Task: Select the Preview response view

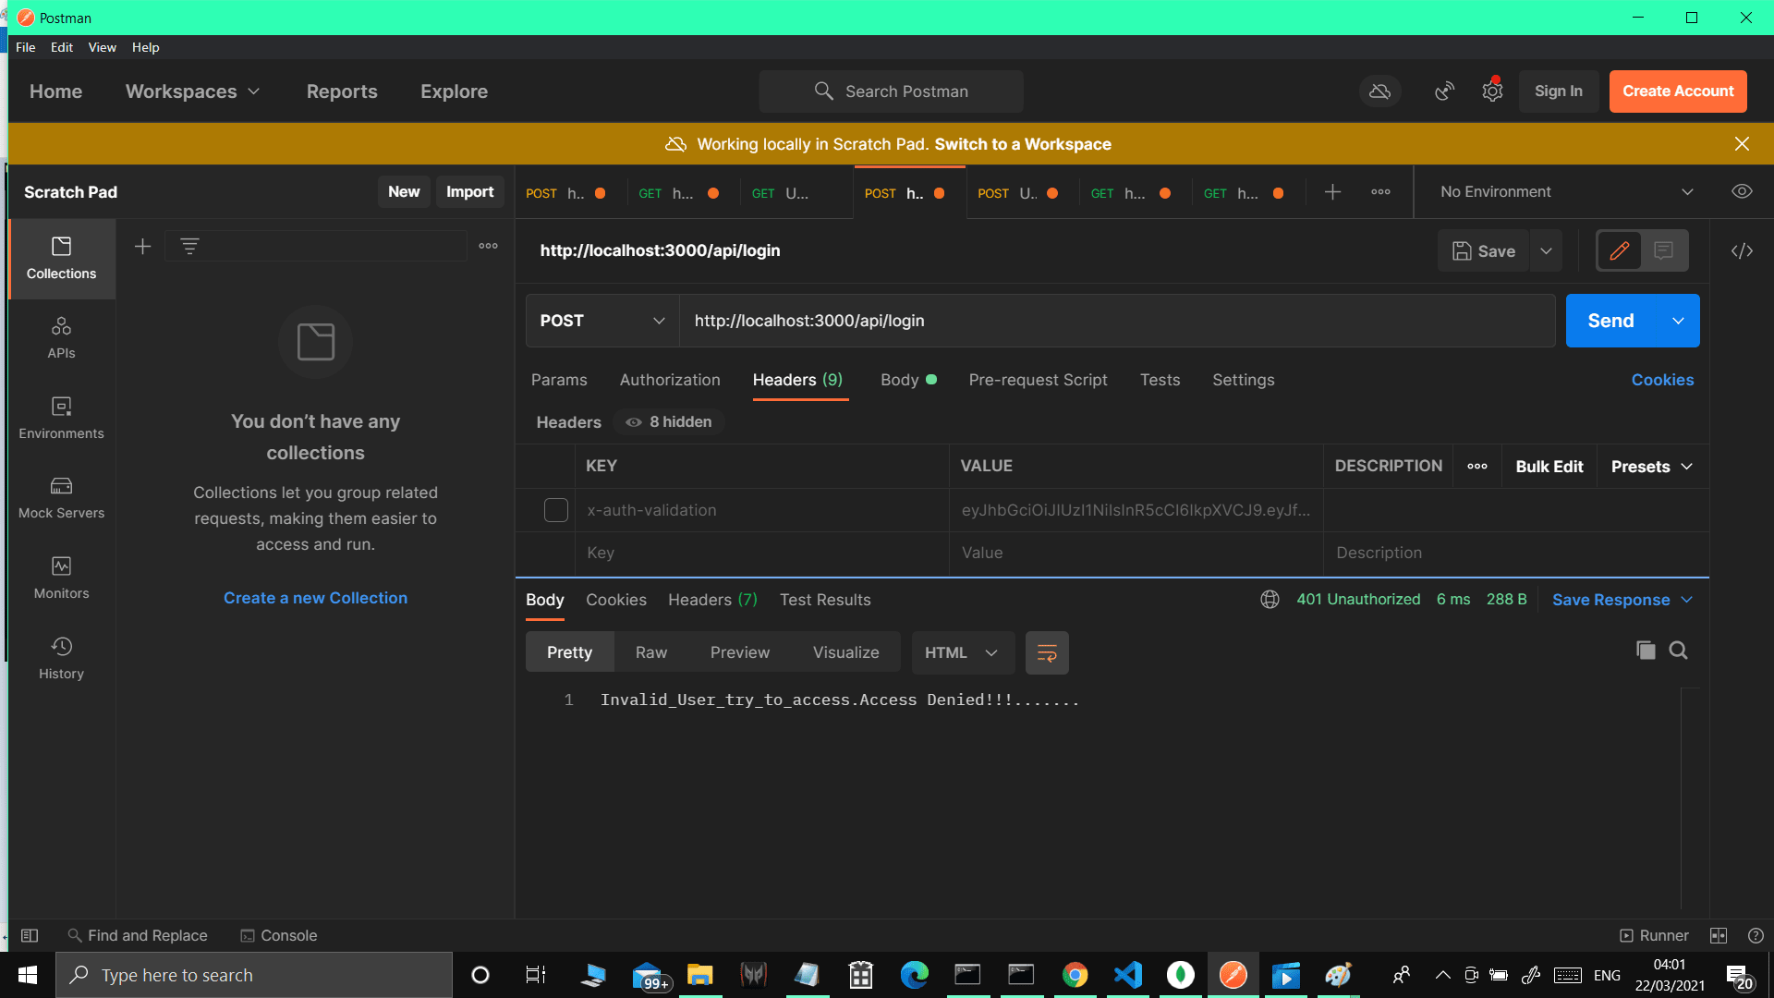Action: point(740,652)
